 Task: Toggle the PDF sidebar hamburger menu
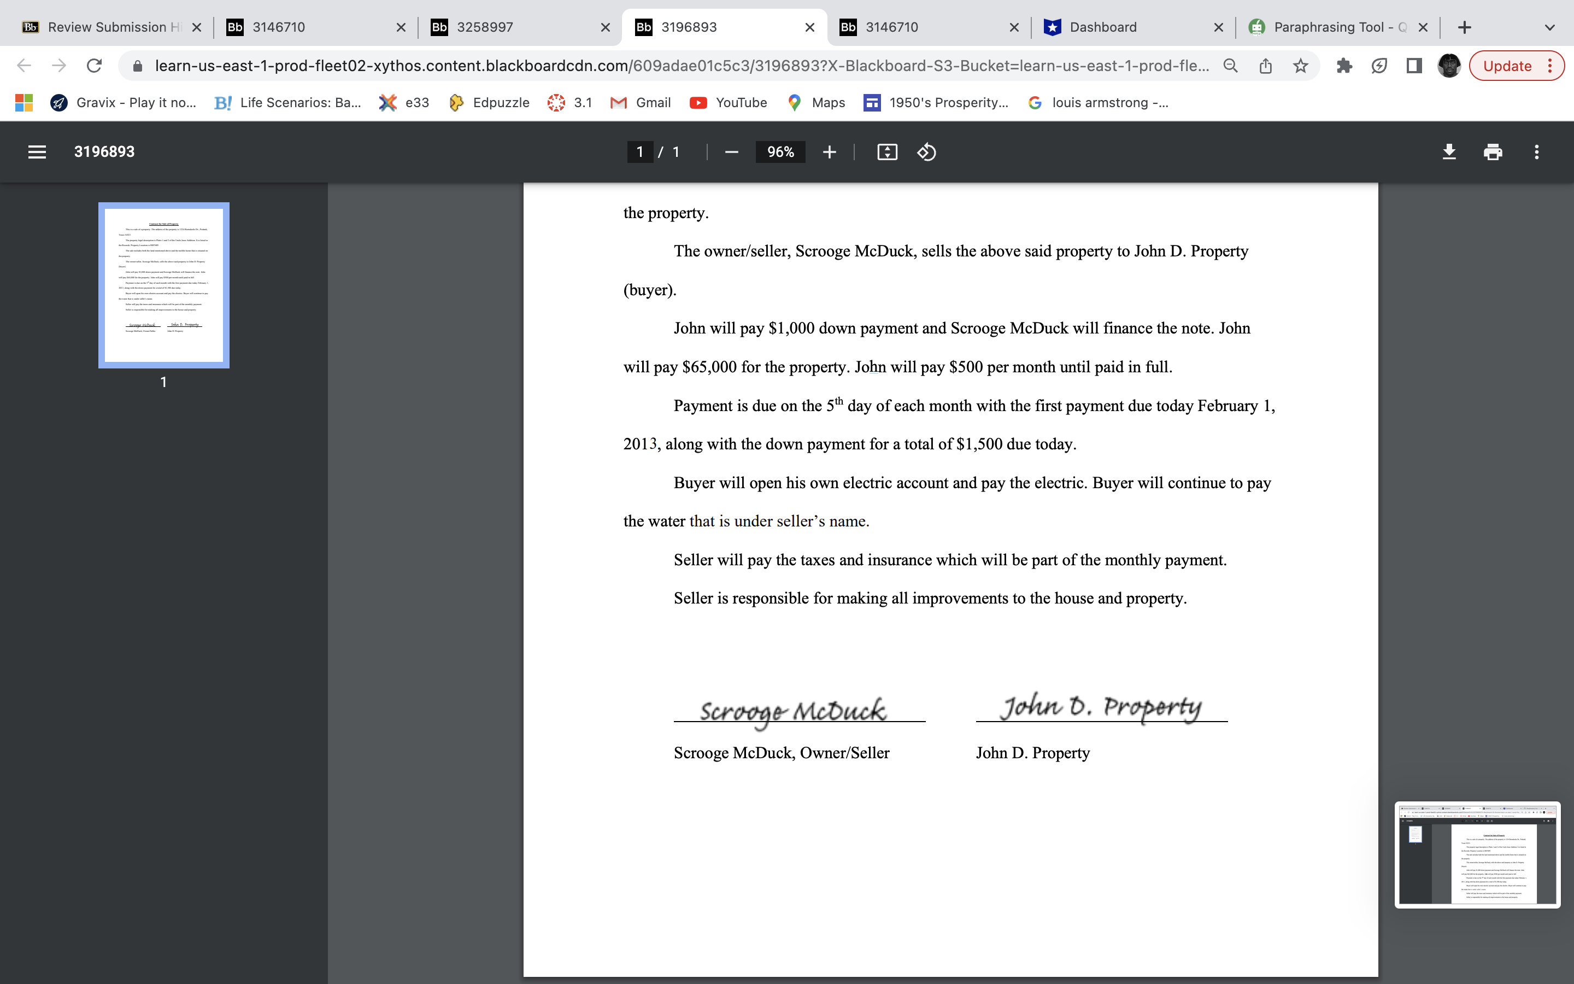coord(37,151)
